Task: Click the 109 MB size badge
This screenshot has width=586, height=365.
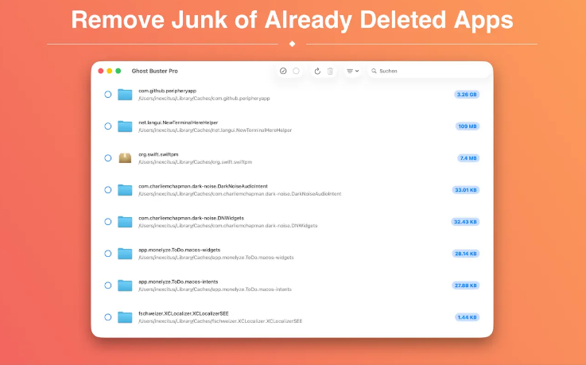Action: pos(468,126)
